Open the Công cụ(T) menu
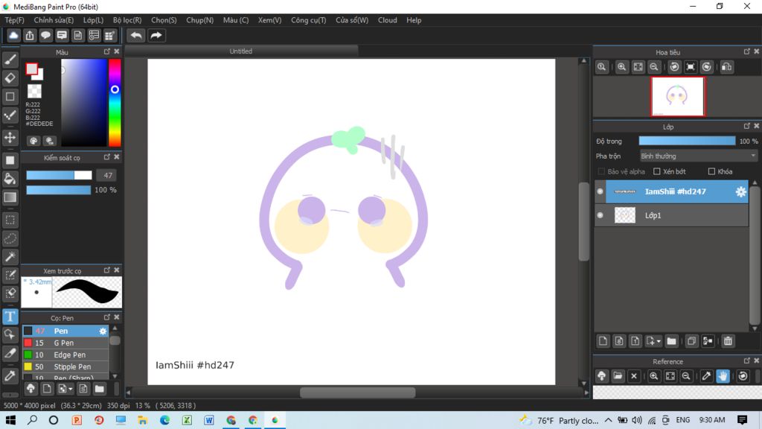This screenshot has height=429, width=762. point(308,20)
